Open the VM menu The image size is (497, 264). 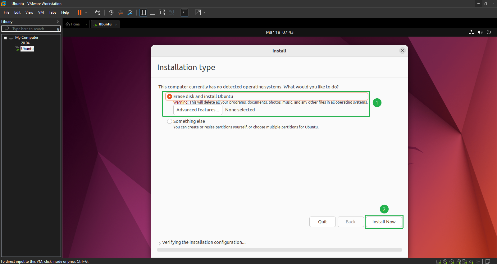(x=41, y=12)
